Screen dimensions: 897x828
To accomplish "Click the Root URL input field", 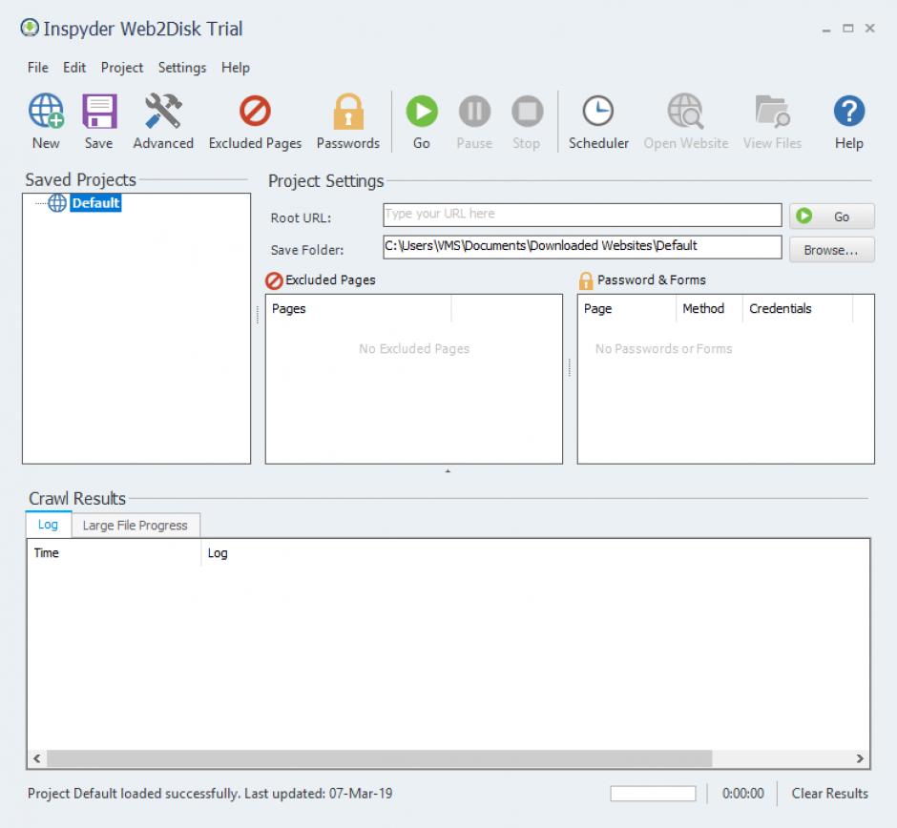I will 582,215.
